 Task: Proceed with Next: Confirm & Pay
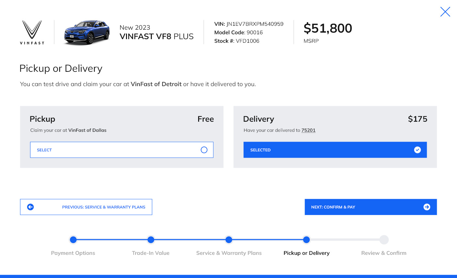click(x=371, y=207)
